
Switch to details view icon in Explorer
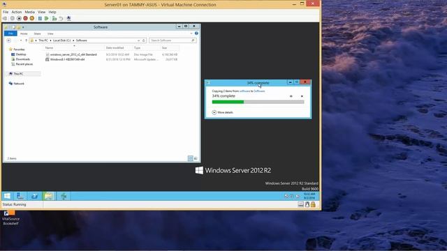(191, 158)
